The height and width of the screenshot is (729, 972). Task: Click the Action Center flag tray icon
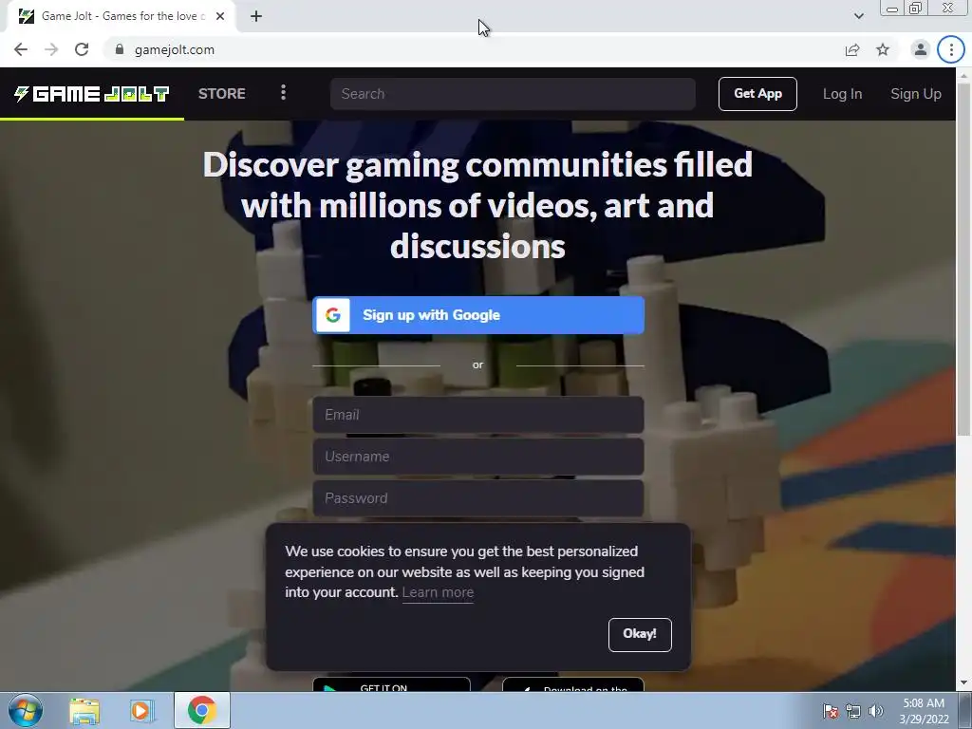pyautogui.click(x=830, y=711)
